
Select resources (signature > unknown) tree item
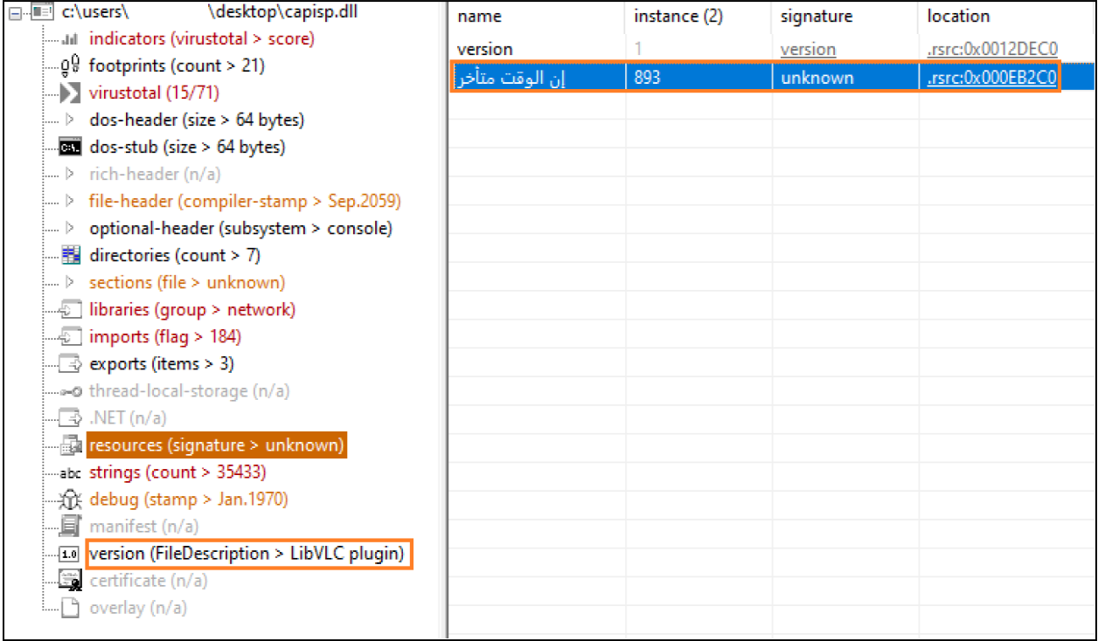(216, 445)
